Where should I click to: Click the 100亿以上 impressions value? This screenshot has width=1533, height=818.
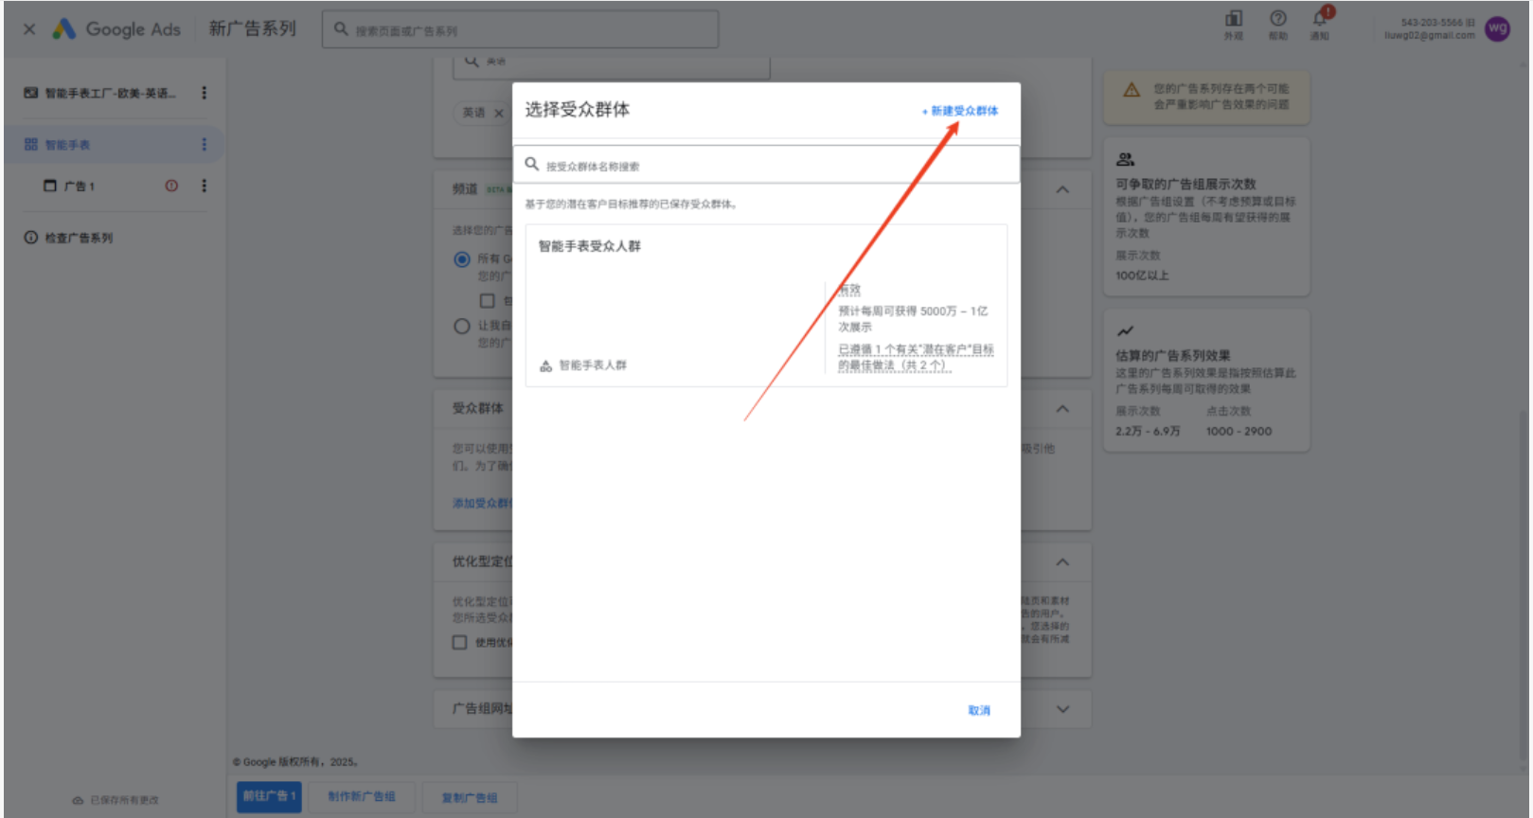point(1142,276)
